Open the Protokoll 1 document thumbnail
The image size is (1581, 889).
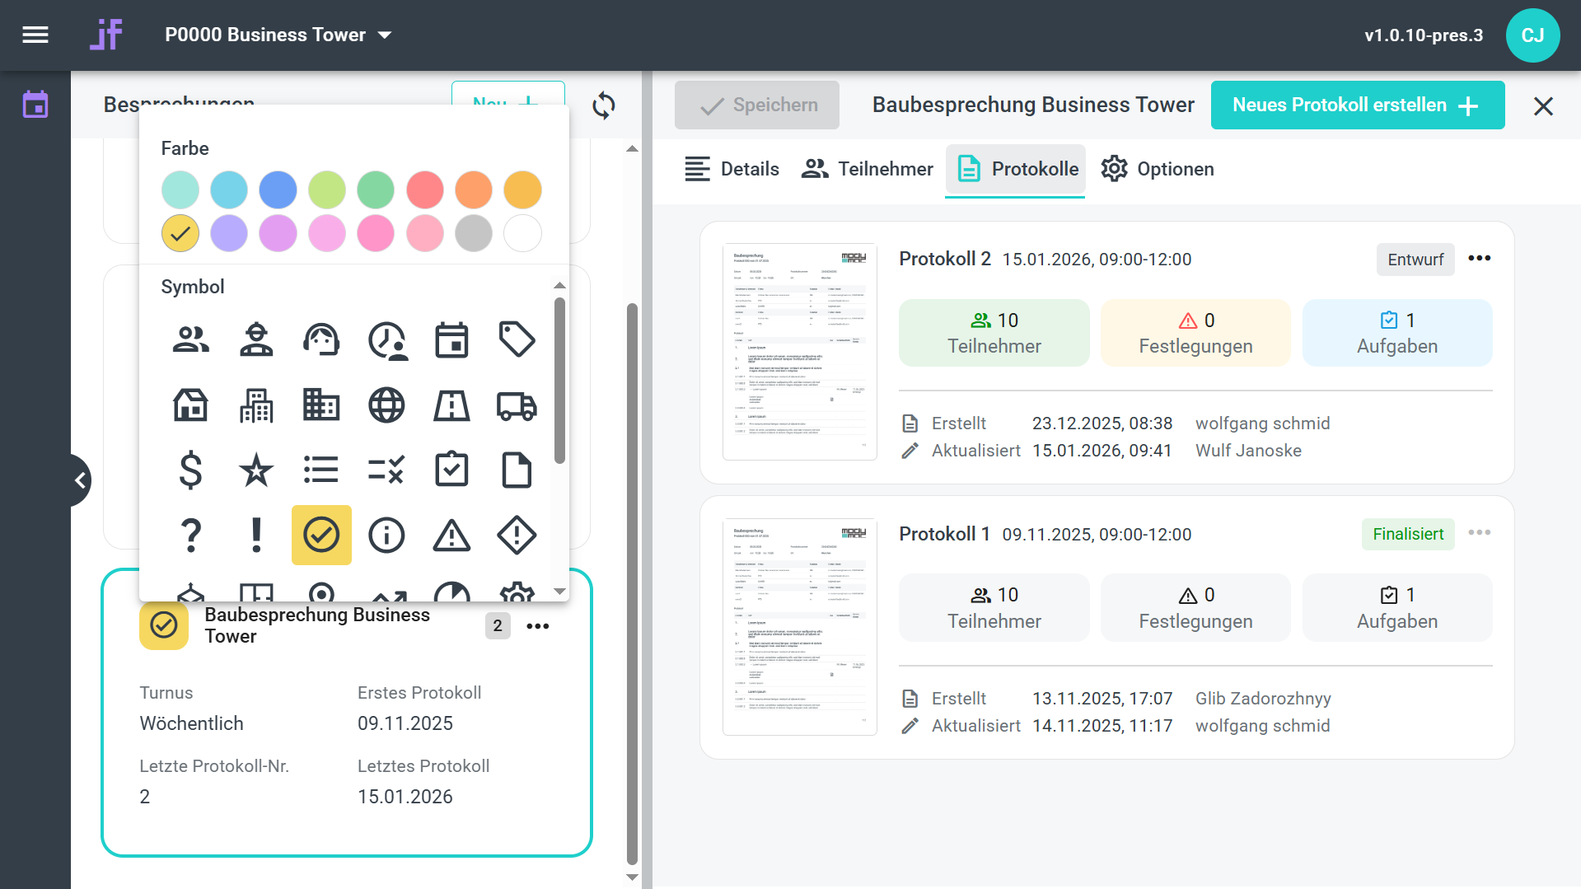click(799, 626)
